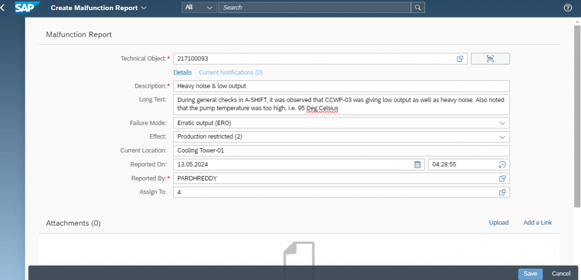
Task: Click the Technical Object field 217100093
Action: [x=320, y=58]
